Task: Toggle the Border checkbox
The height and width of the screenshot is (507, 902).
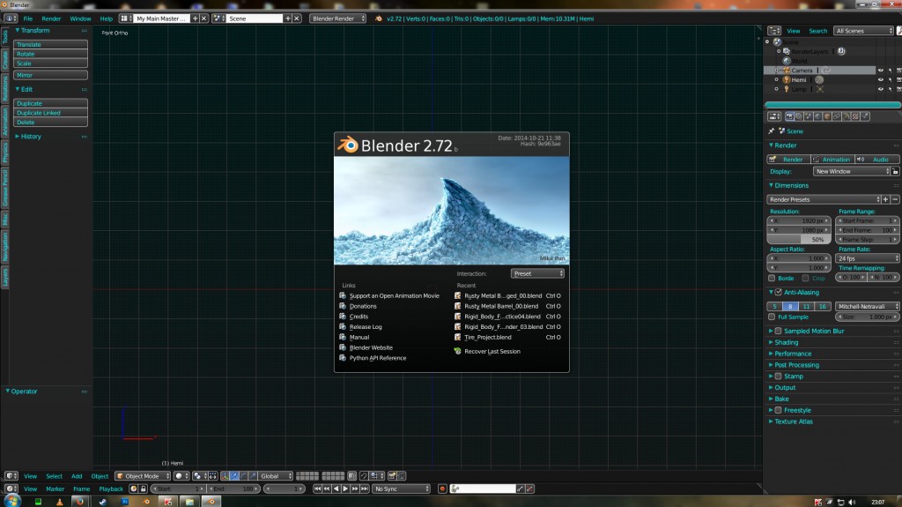Action: tap(772, 279)
